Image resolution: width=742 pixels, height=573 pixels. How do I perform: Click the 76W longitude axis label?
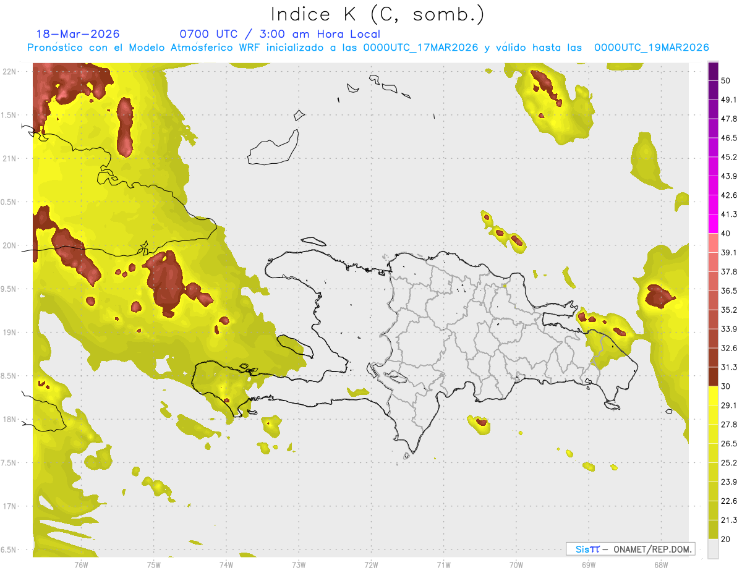click(81, 564)
